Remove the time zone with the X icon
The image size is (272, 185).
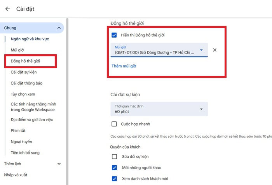click(214, 50)
